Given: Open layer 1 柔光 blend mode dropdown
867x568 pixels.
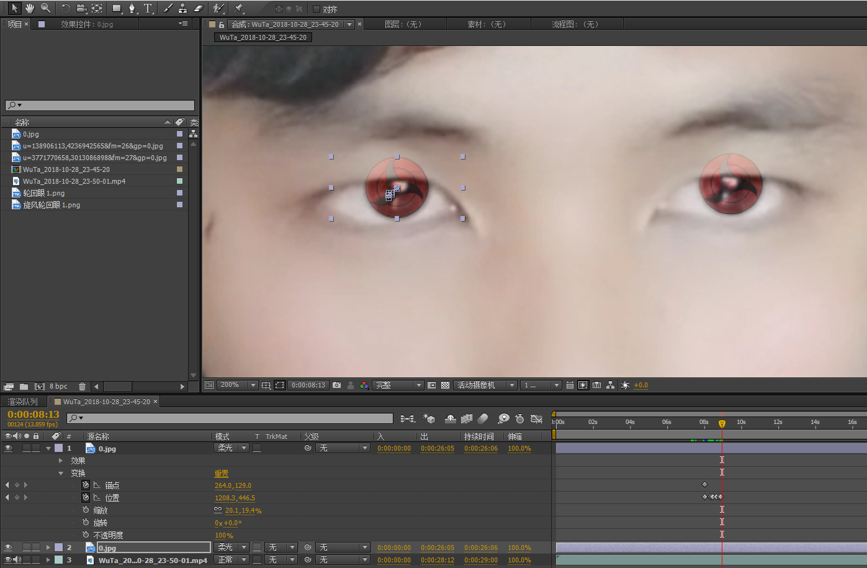Looking at the screenshot, I should [x=231, y=448].
